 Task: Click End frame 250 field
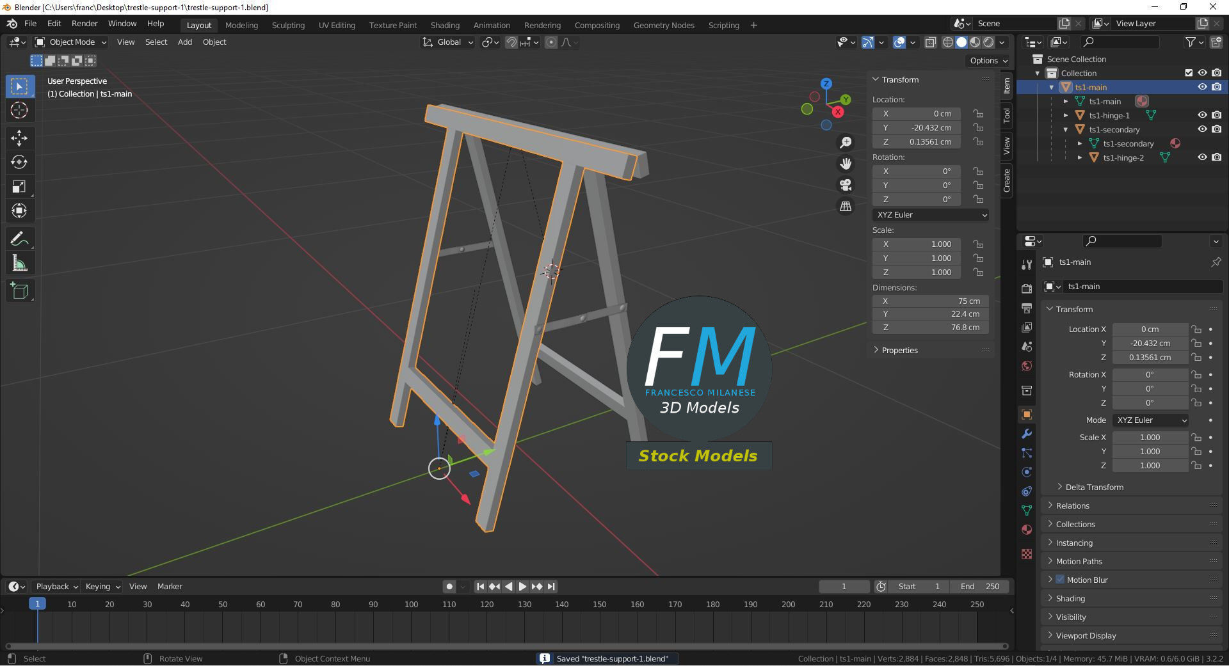pos(980,587)
